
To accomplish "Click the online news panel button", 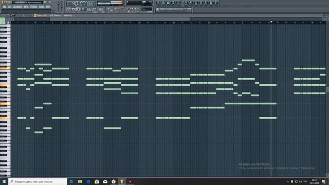I will coord(174,10).
